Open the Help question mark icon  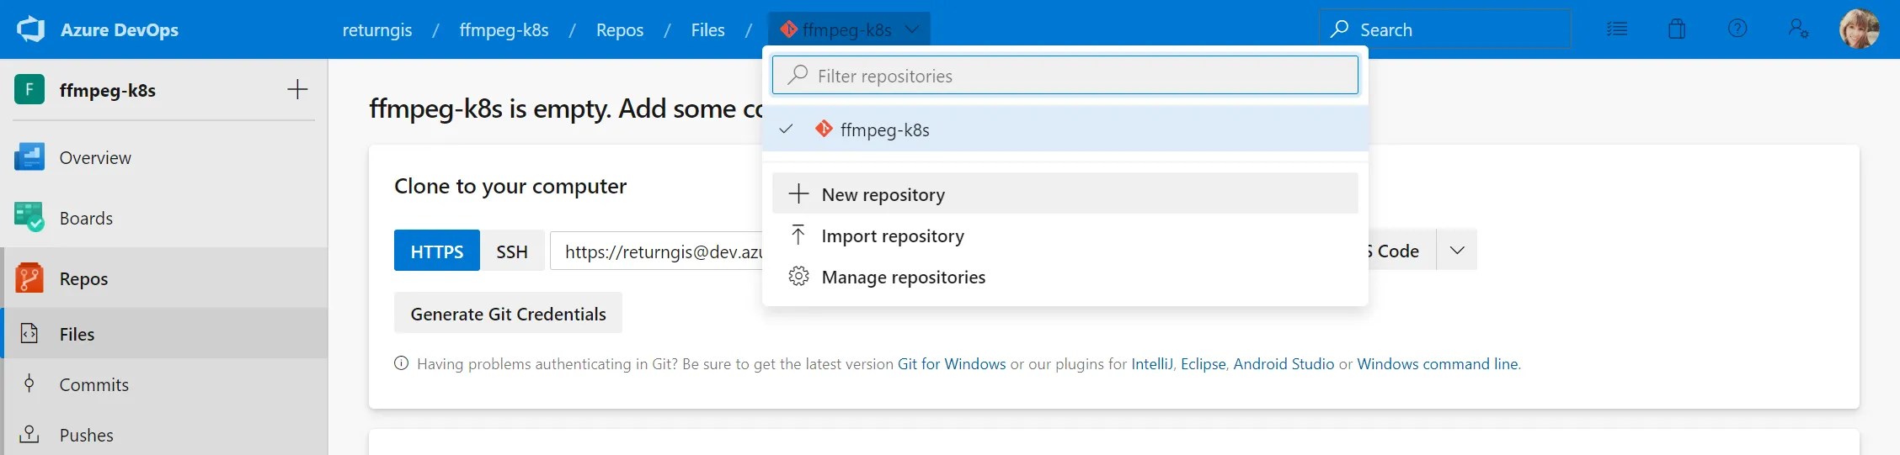click(x=1737, y=29)
